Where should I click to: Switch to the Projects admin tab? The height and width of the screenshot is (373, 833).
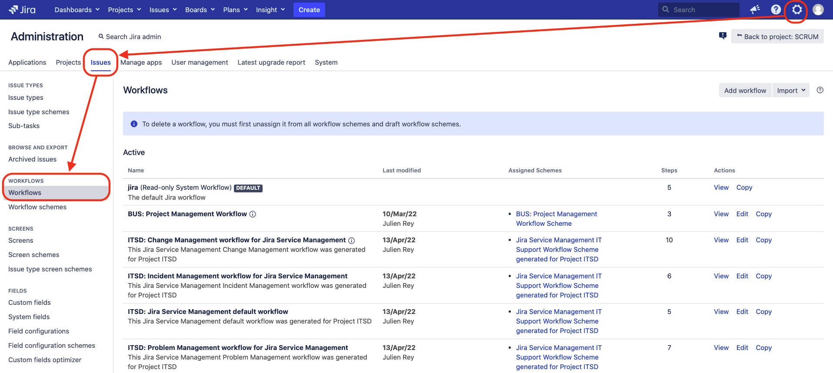coord(68,63)
